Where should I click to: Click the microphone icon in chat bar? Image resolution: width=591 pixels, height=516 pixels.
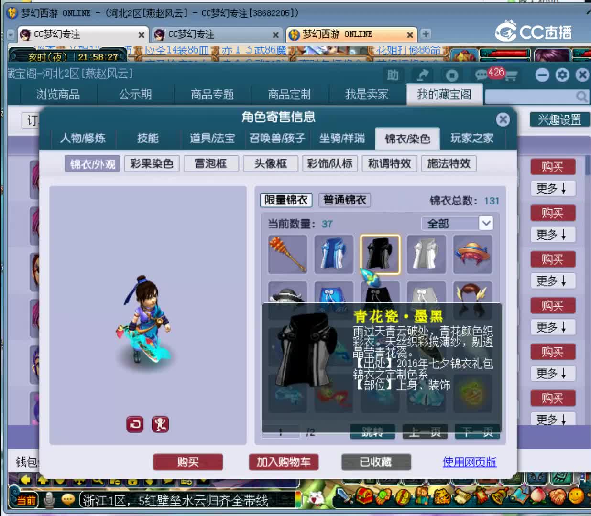pos(49,500)
